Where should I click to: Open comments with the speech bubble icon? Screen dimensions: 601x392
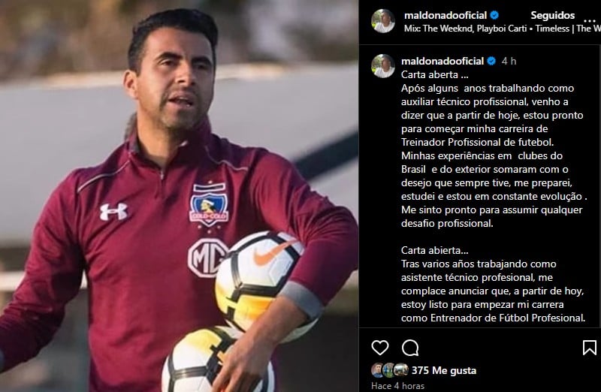[410, 348]
